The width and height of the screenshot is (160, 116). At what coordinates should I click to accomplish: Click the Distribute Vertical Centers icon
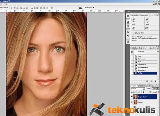tap(35, 8)
